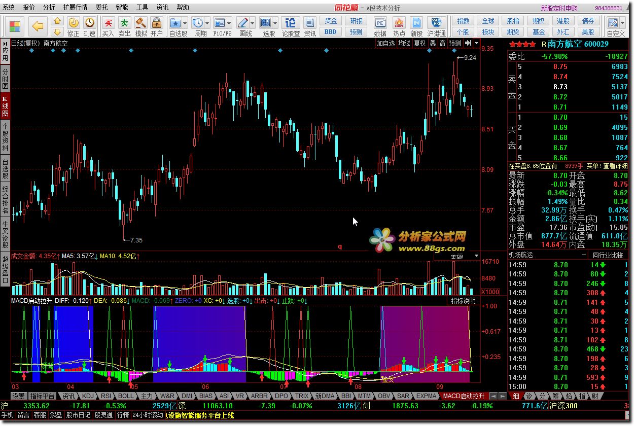Open the 应用 sidebar panel

5,52
